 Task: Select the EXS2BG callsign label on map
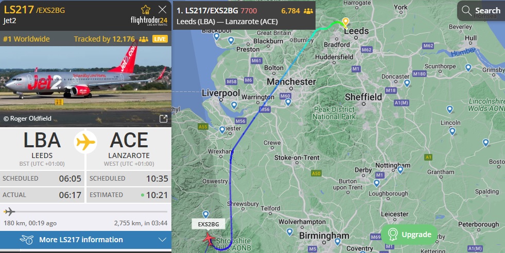point(208,224)
